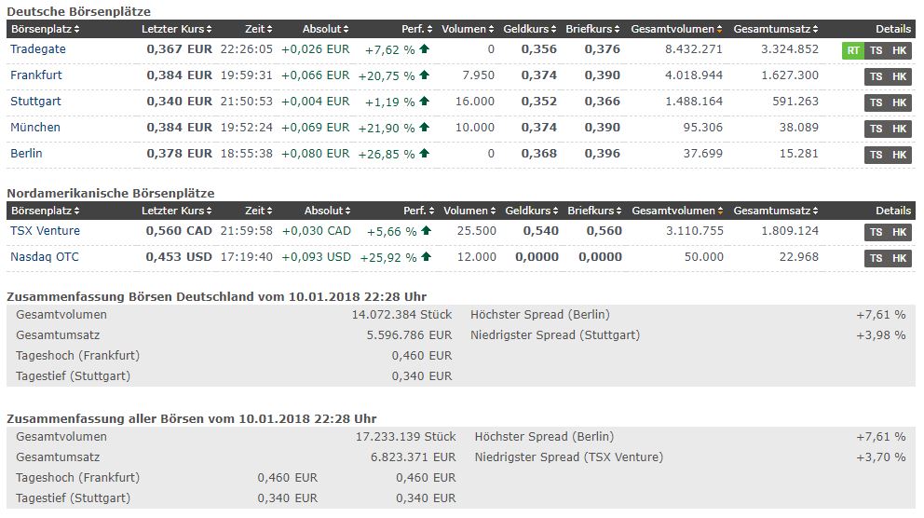
Task: Click HK badge in Tradegate row
Action: point(899,50)
